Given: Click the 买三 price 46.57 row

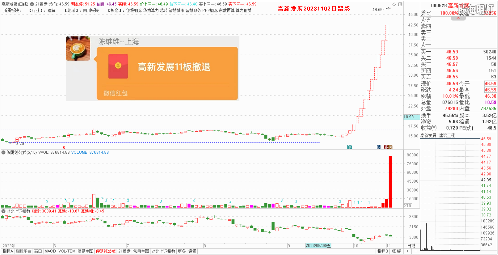Looking at the screenshot, I should 458,64.
